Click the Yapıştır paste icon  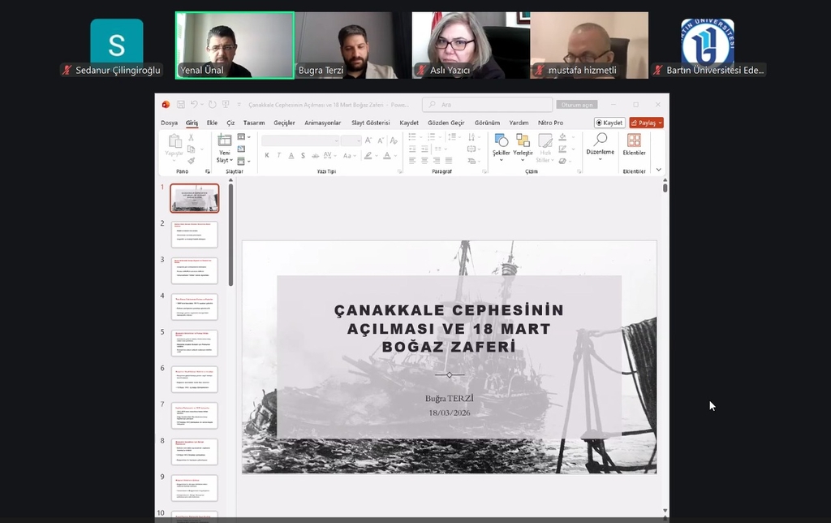point(174,141)
